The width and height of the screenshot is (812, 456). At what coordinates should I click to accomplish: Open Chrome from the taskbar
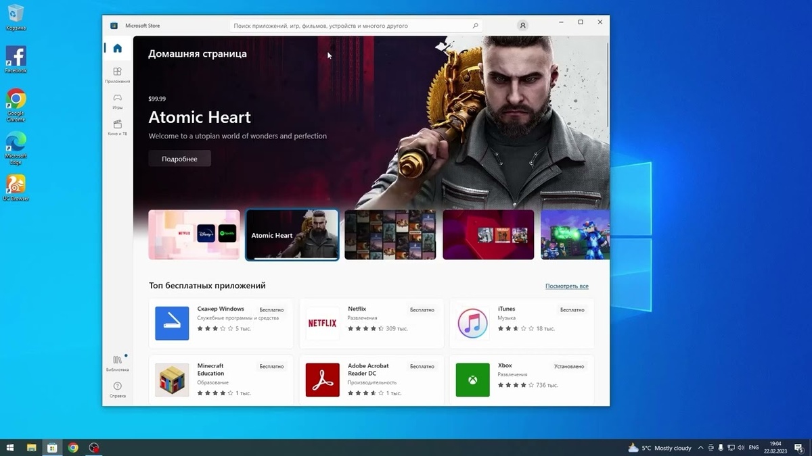pyautogui.click(x=73, y=447)
